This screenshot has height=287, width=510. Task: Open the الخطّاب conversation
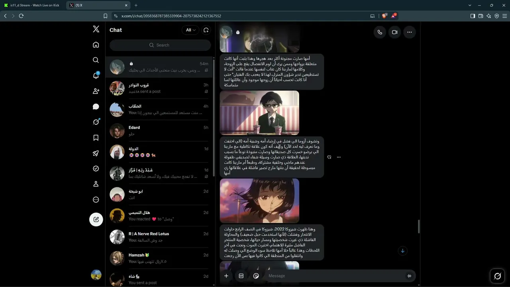(159, 110)
